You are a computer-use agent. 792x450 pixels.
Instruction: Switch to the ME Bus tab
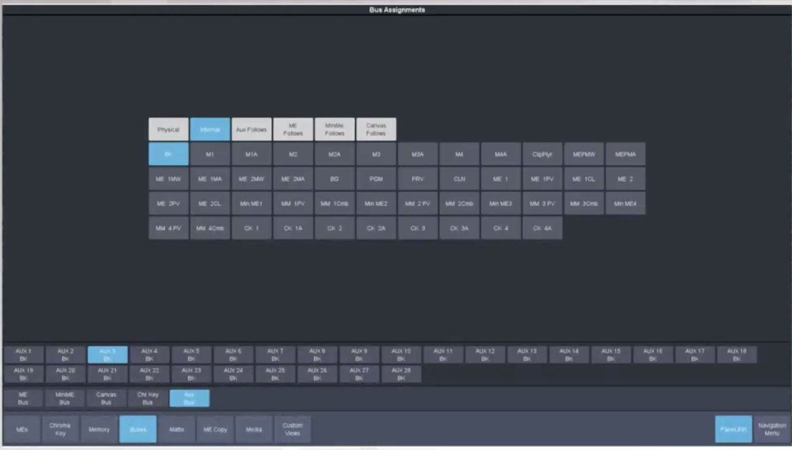(x=22, y=398)
